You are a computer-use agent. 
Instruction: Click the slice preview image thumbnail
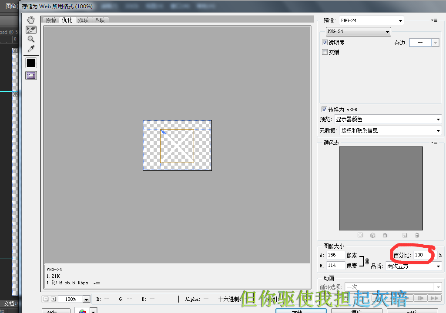[177, 145]
